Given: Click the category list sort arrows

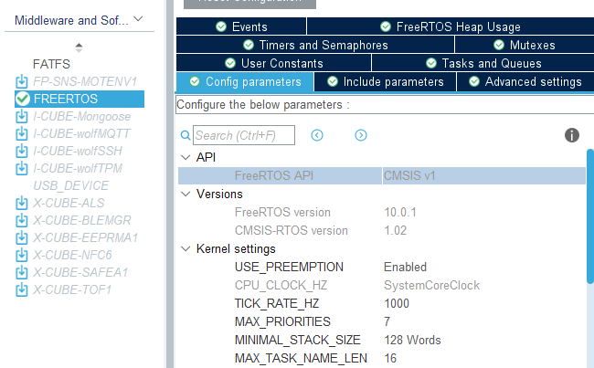Looking at the screenshot, I should [79, 47].
